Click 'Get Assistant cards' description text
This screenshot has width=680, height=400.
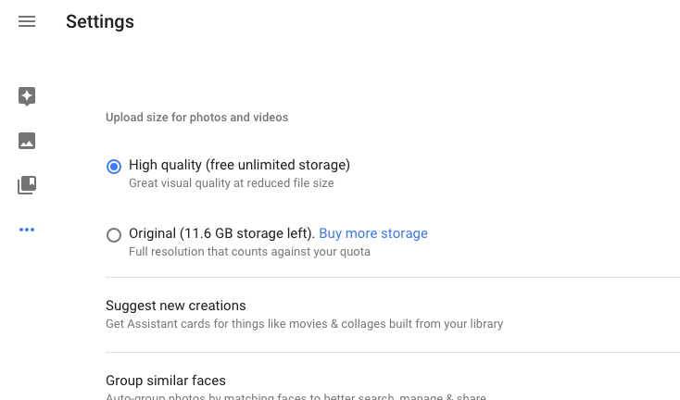point(304,324)
